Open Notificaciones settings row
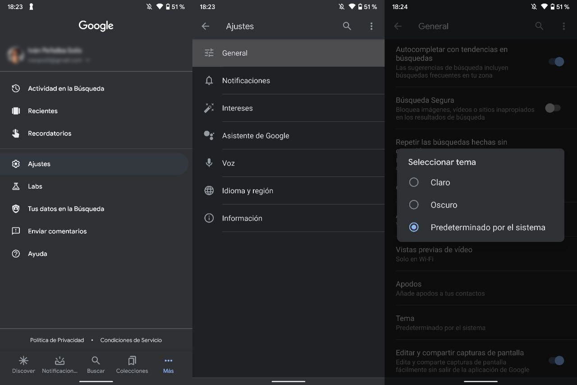Viewport: 577px width, 385px height. [288, 80]
